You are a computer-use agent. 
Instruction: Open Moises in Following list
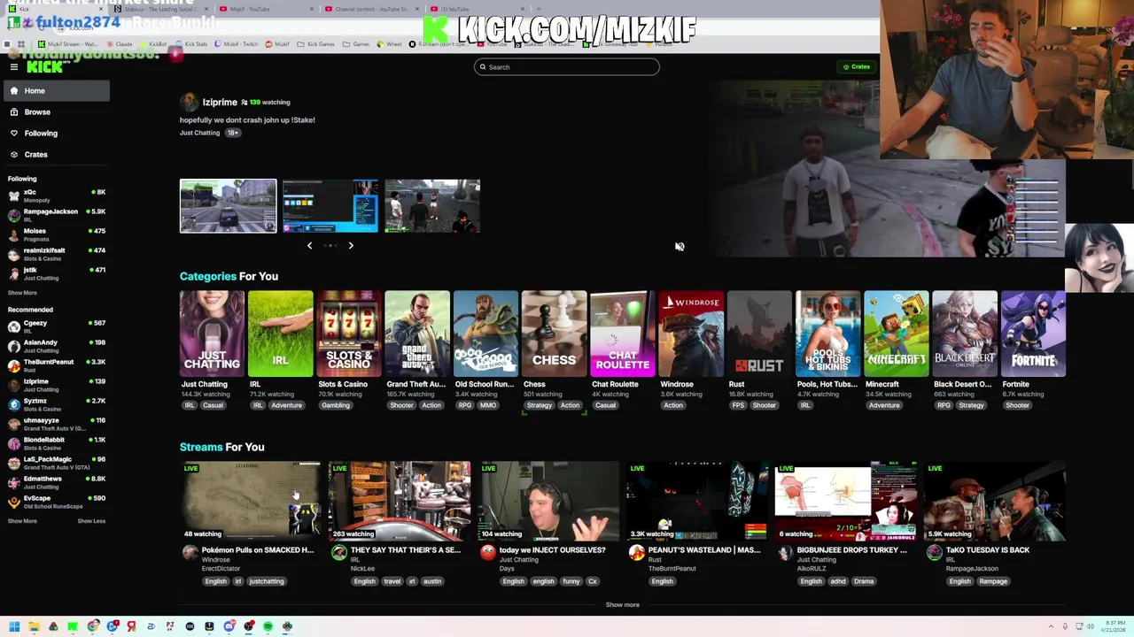[57, 234]
